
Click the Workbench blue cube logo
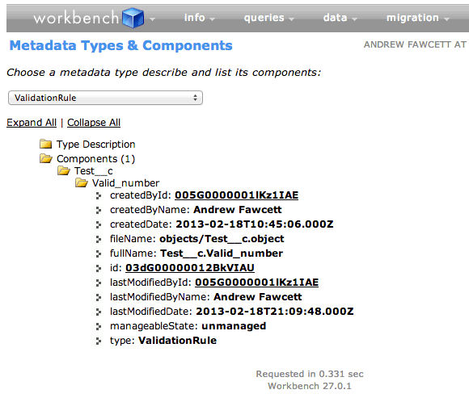point(133,18)
